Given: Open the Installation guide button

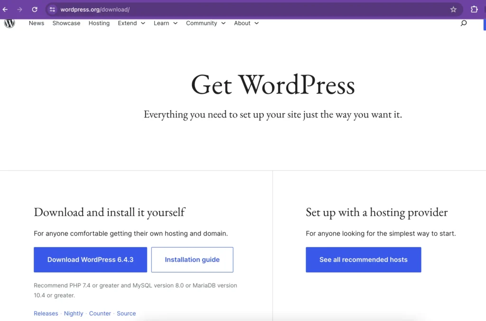Looking at the screenshot, I should click(x=192, y=260).
